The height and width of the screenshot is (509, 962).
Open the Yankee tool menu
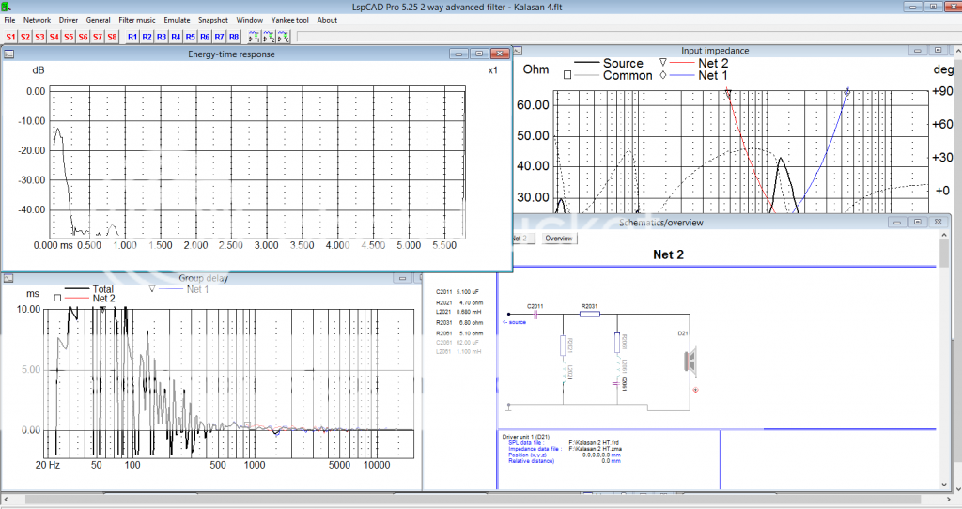pyautogui.click(x=290, y=20)
